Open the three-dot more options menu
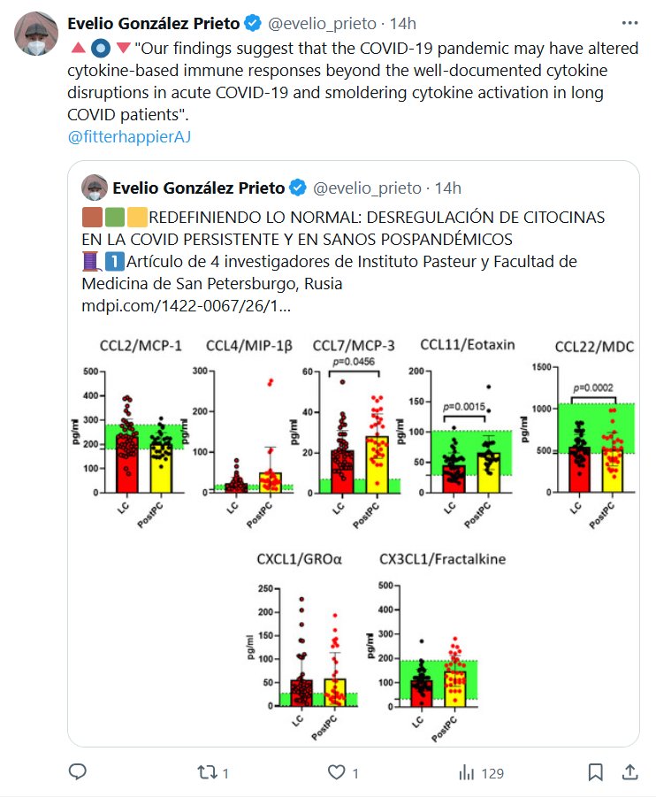Image resolution: width=656 pixels, height=805 pixels. pos(629,22)
